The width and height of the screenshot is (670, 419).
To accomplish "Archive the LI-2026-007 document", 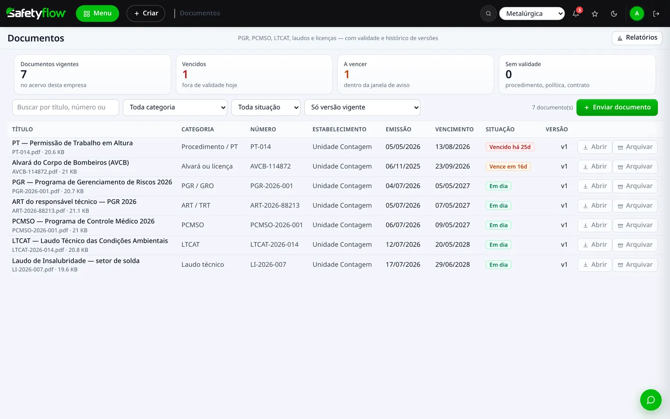I will pos(635,265).
